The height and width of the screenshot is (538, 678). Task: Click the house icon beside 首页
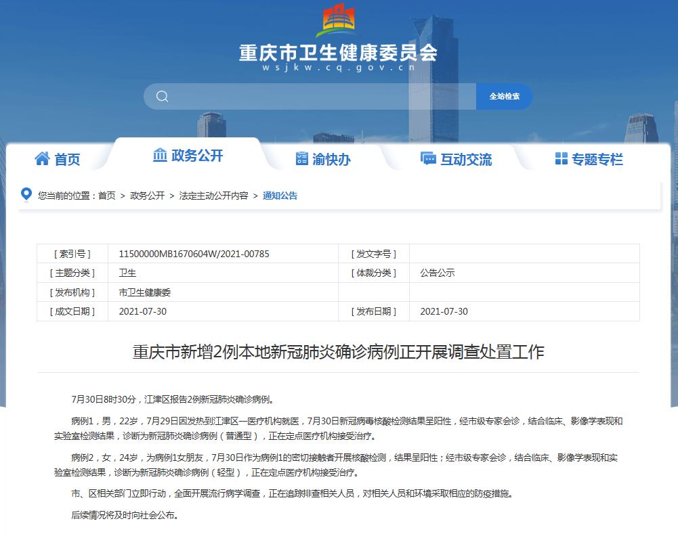pyautogui.click(x=42, y=158)
